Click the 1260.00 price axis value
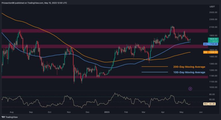The image size is (221, 120). [213, 70]
